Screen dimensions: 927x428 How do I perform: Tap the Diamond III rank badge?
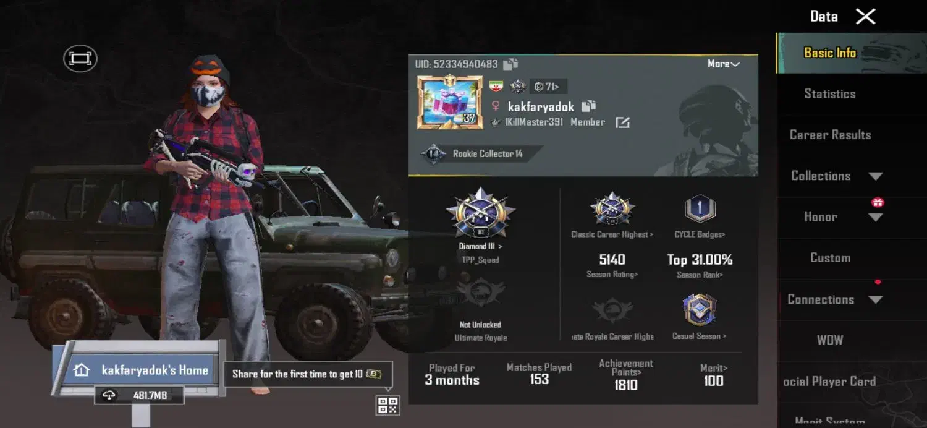coord(481,213)
